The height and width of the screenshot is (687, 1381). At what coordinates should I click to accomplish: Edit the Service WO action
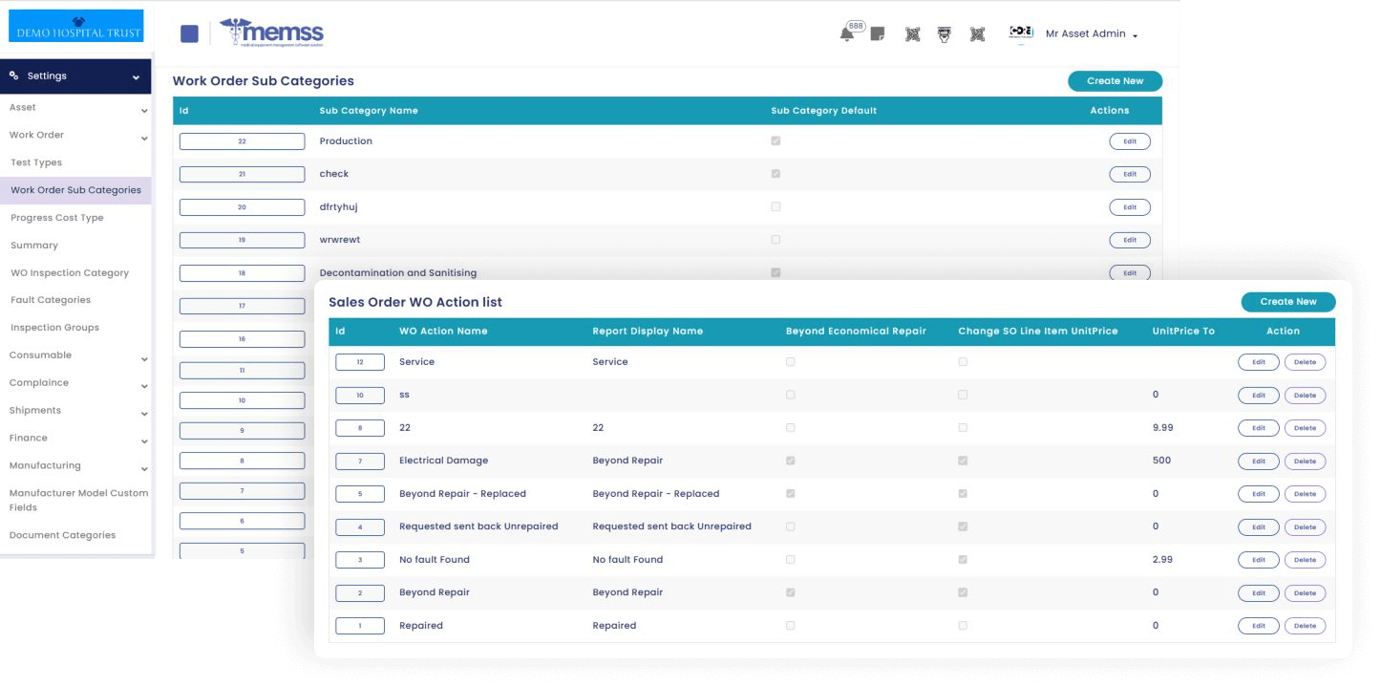tap(1259, 362)
